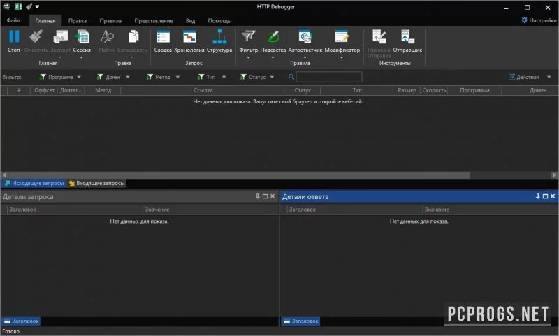Click the Экспорт icon in ribbon
Image resolution: width=559 pixels, height=336 pixels.
point(60,36)
